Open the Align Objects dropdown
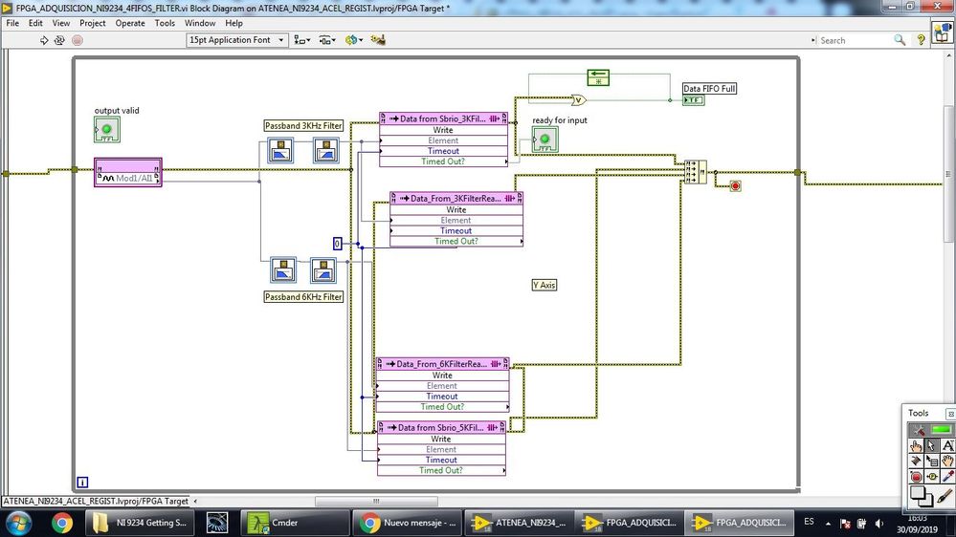 point(302,40)
